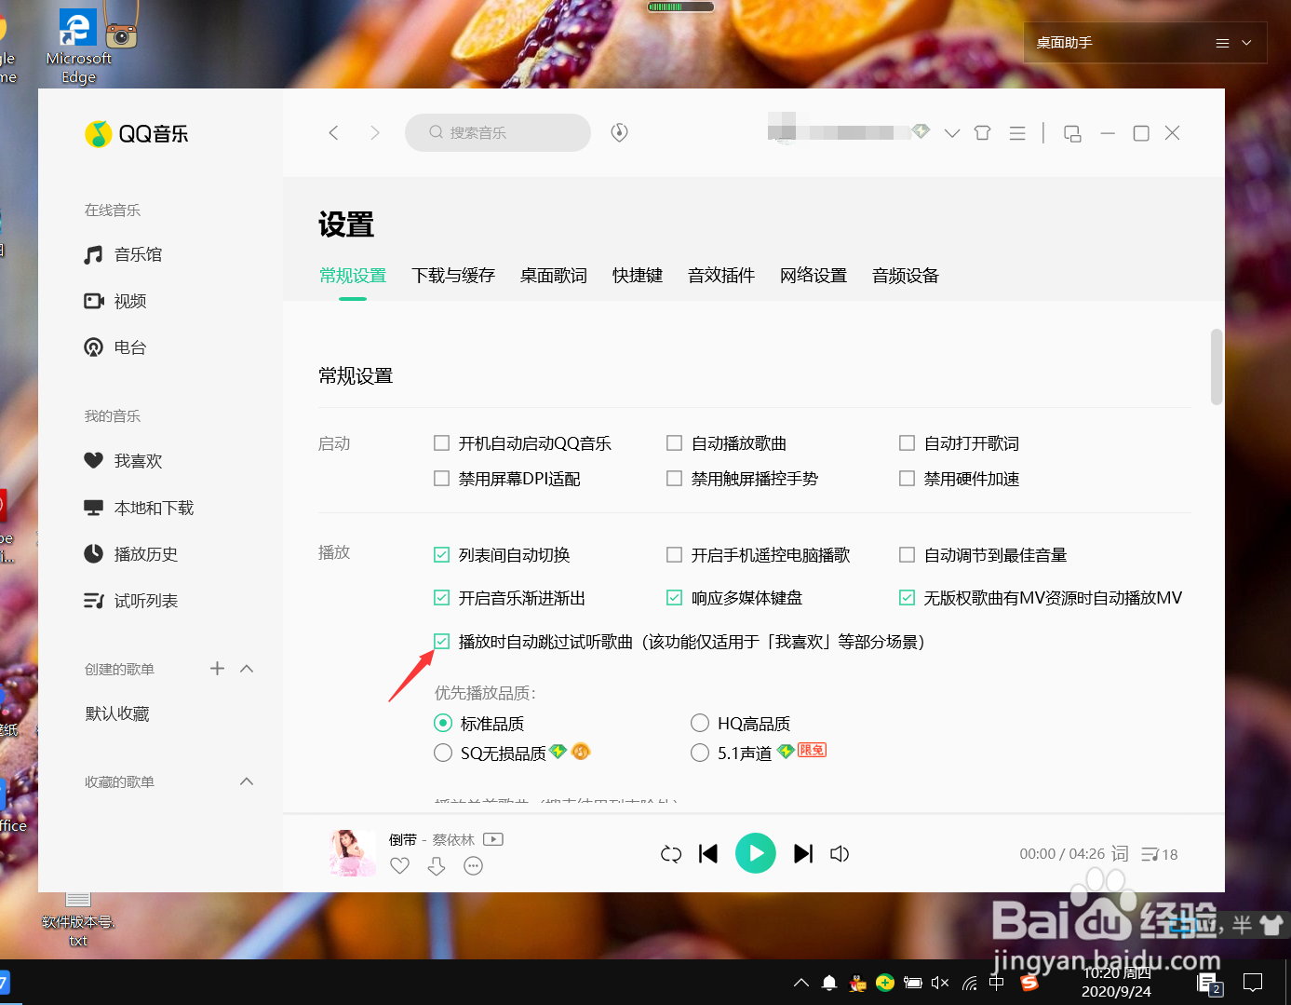Enable 禁用屏幕DPI适配 checkbox
The image size is (1291, 1005).
tap(441, 478)
